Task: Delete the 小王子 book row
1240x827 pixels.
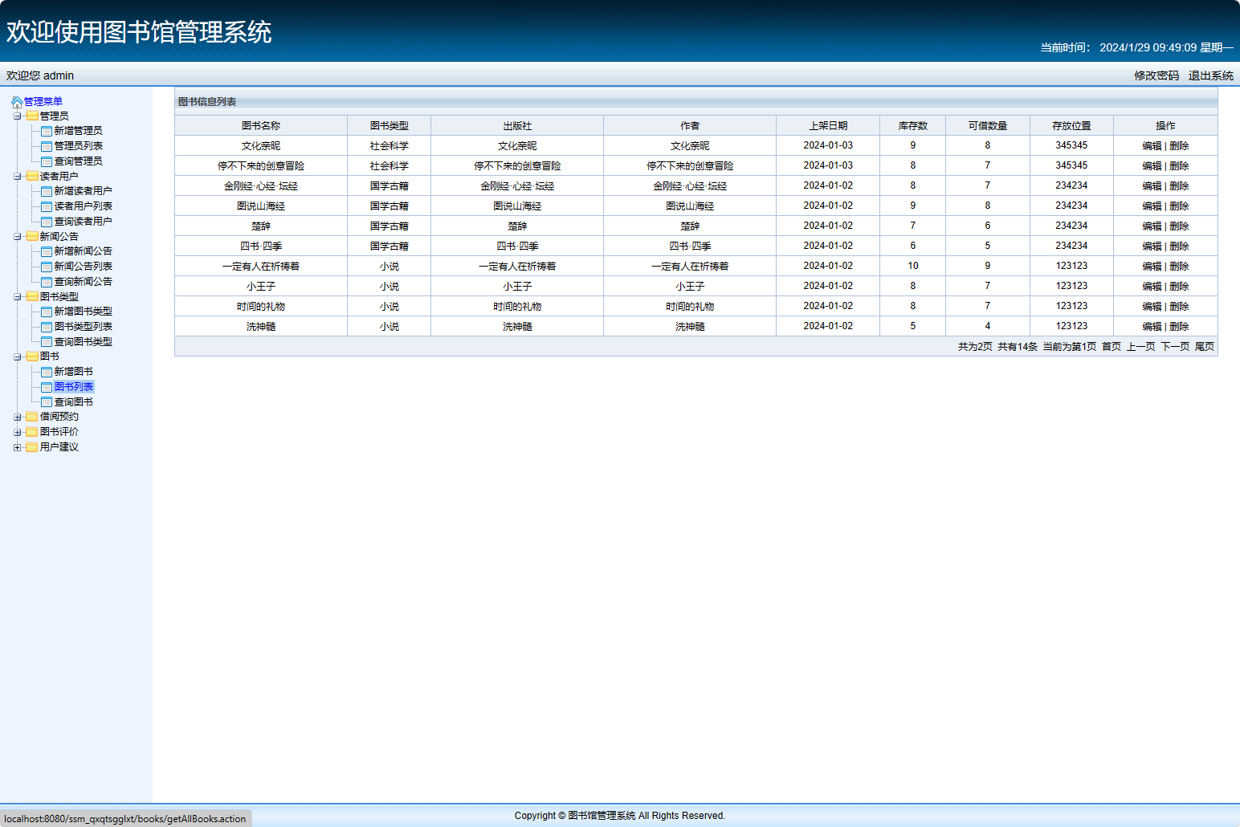Action: pos(1179,287)
